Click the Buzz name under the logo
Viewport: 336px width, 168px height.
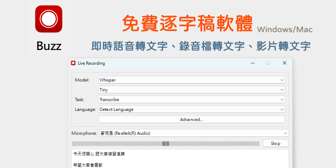point(49,46)
